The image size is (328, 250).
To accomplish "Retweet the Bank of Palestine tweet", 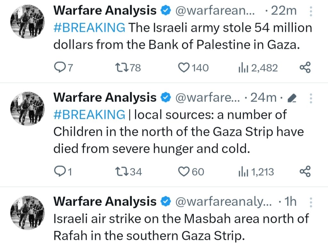I will (121, 68).
